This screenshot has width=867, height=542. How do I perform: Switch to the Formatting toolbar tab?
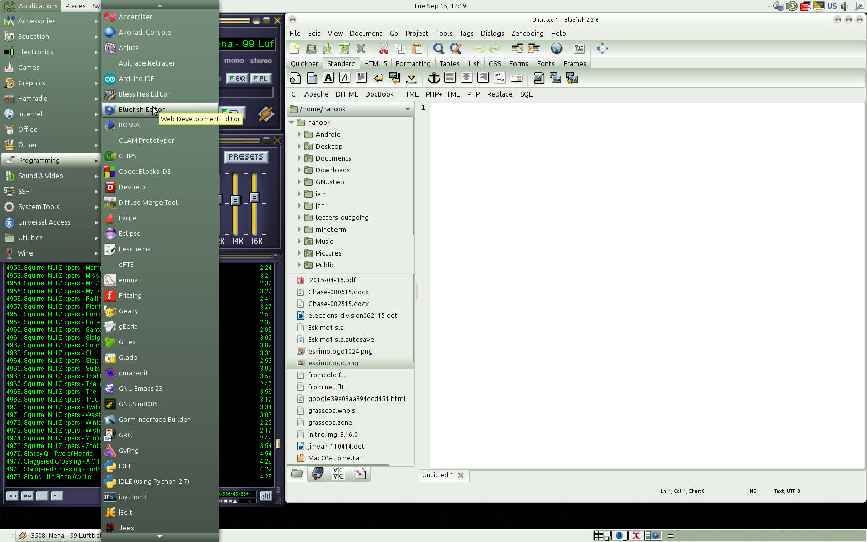(413, 63)
